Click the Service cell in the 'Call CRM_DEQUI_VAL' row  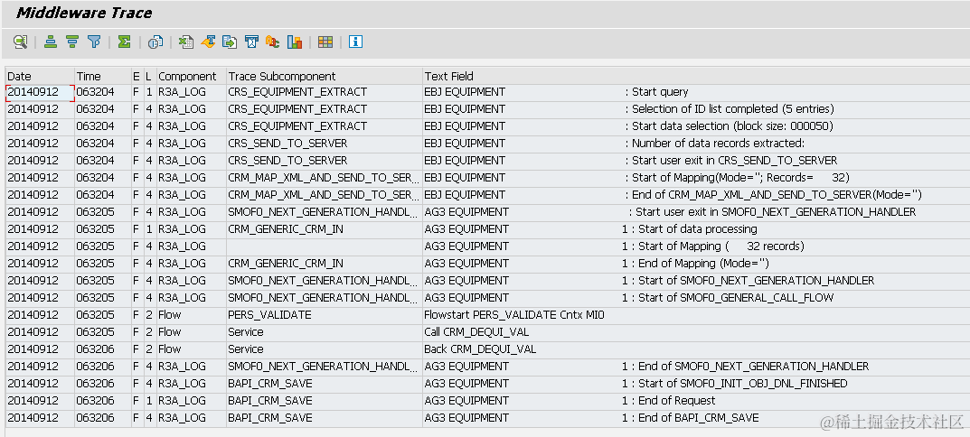[x=325, y=332]
